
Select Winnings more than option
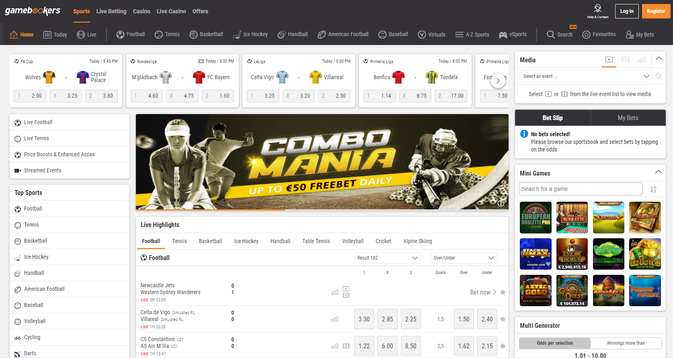(626, 343)
